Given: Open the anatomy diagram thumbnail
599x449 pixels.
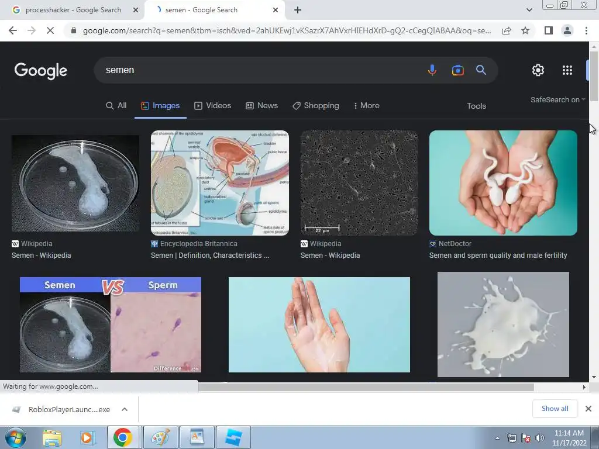Looking at the screenshot, I should pyautogui.click(x=220, y=183).
